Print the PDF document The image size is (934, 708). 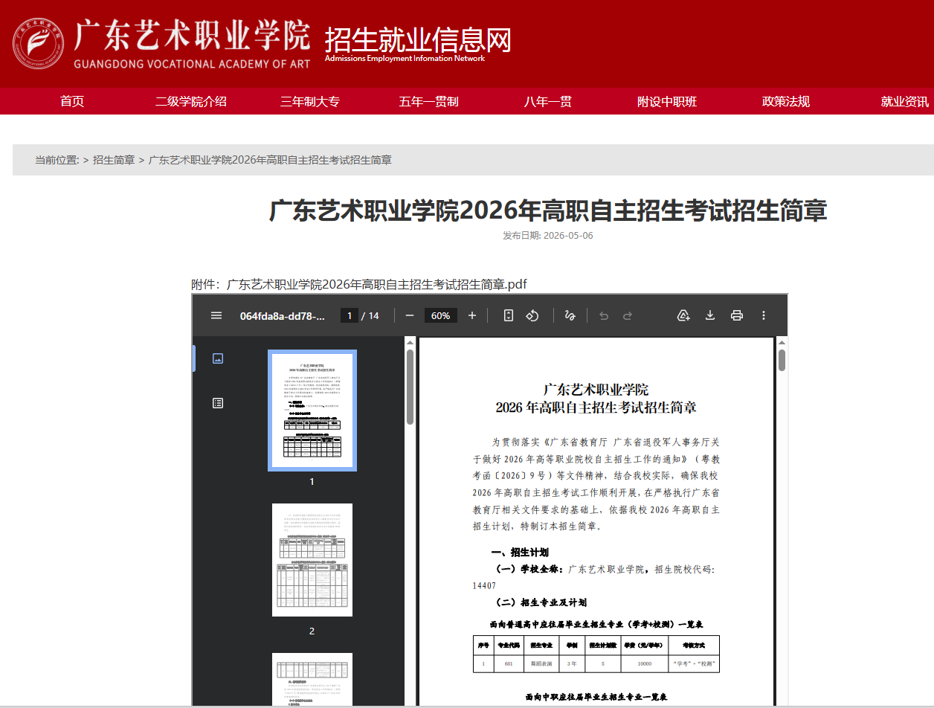coord(737,315)
